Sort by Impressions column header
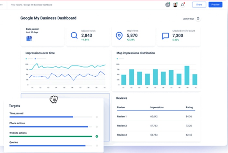The height and width of the screenshot is (153, 228). pyautogui.click(x=157, y=107)
